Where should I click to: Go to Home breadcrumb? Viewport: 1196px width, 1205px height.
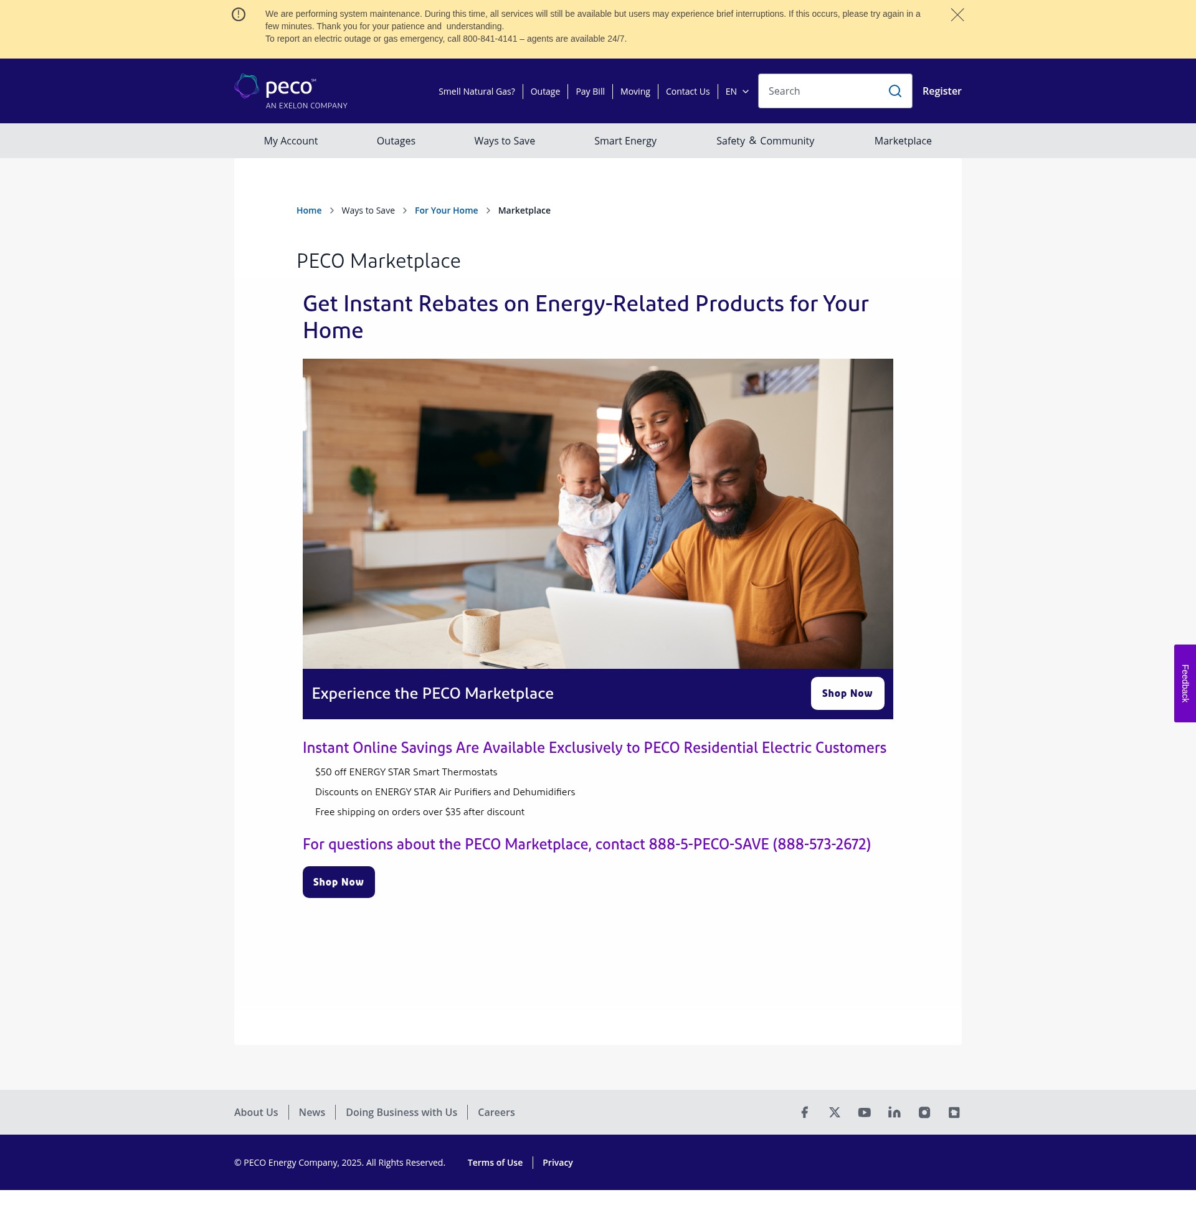tap(309, 210)
